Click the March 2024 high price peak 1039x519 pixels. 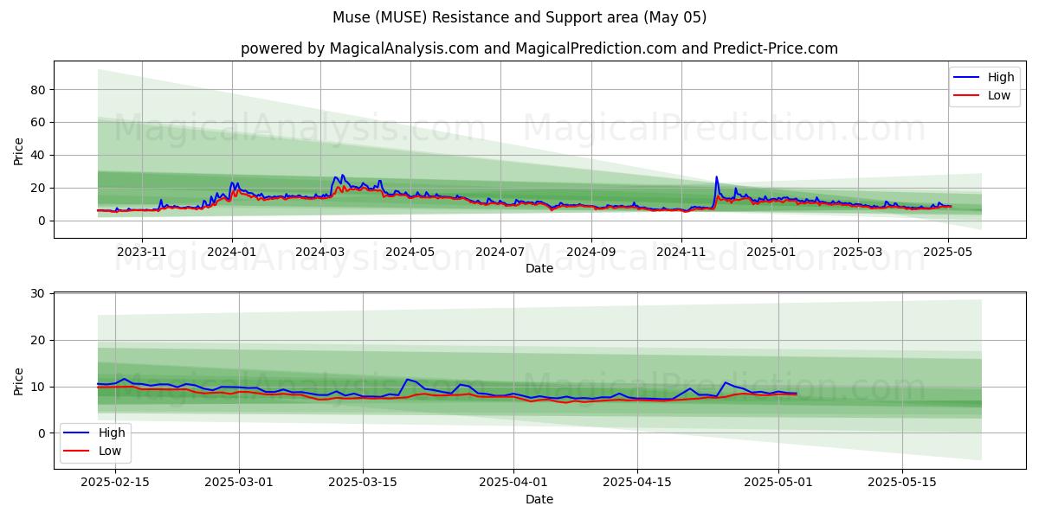coord(342,176)
